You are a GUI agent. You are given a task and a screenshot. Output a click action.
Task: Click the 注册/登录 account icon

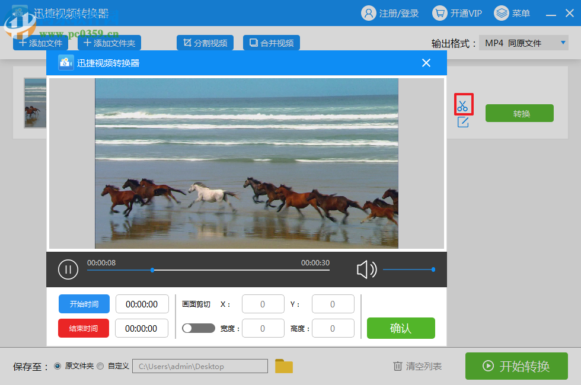coord(369,13)
